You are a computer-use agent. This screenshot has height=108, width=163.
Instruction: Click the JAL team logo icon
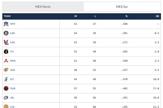pos(6,98)
